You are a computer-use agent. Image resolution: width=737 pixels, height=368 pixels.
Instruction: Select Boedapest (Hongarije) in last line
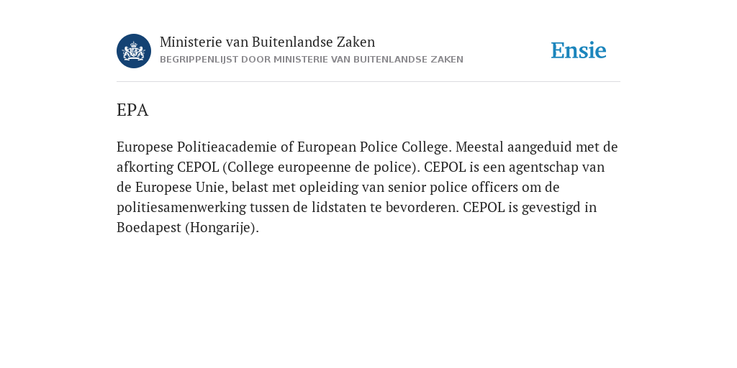(188, 228)
